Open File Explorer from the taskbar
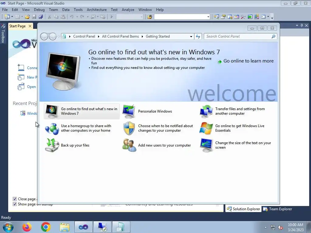 point(65,227)
